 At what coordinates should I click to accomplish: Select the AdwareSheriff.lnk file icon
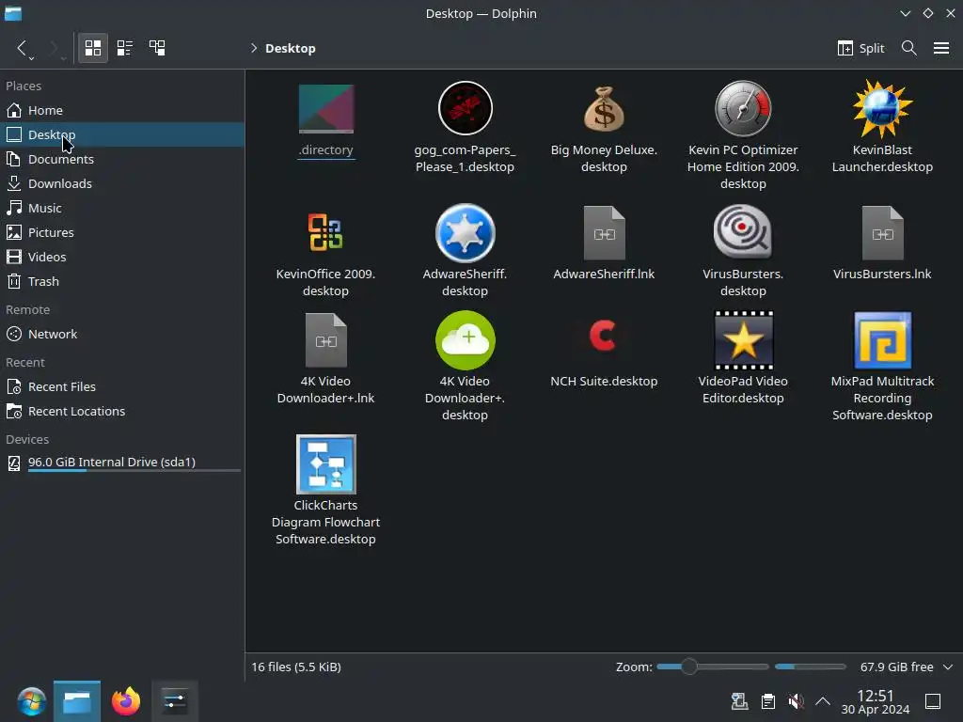tap(604, 233)
